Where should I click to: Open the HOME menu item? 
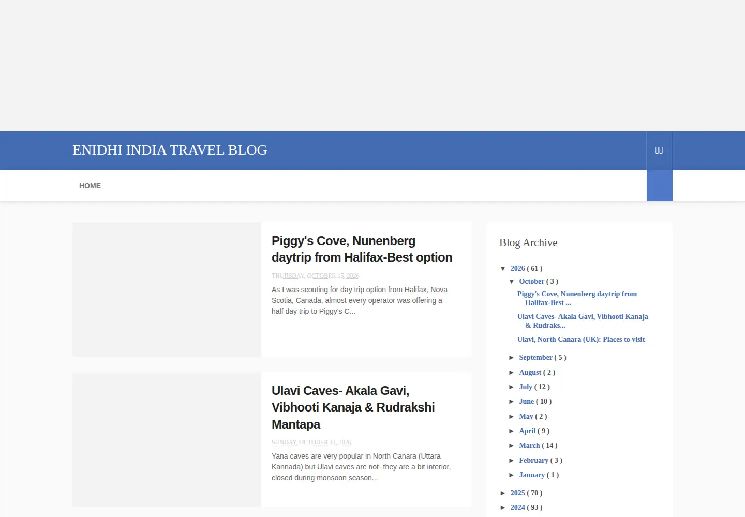(90, 186)
